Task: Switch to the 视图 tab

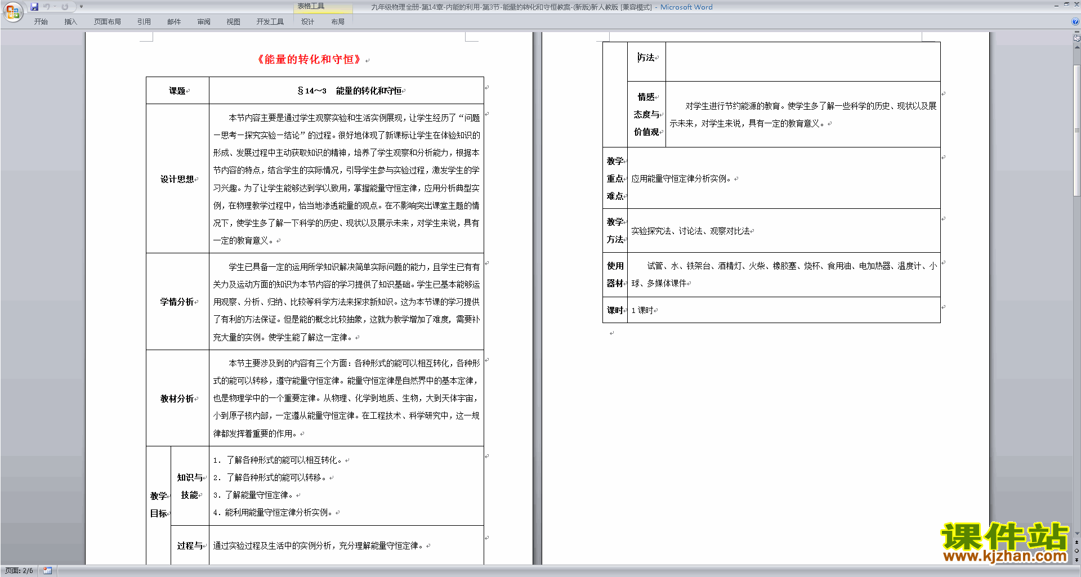Action: click(x=233, y=22)
